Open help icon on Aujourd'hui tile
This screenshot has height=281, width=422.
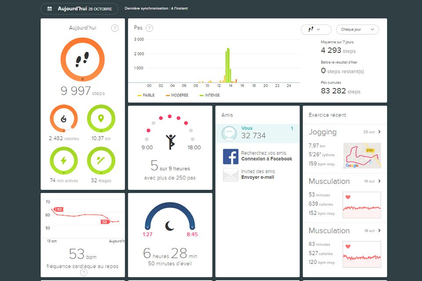tap(115, 28)
